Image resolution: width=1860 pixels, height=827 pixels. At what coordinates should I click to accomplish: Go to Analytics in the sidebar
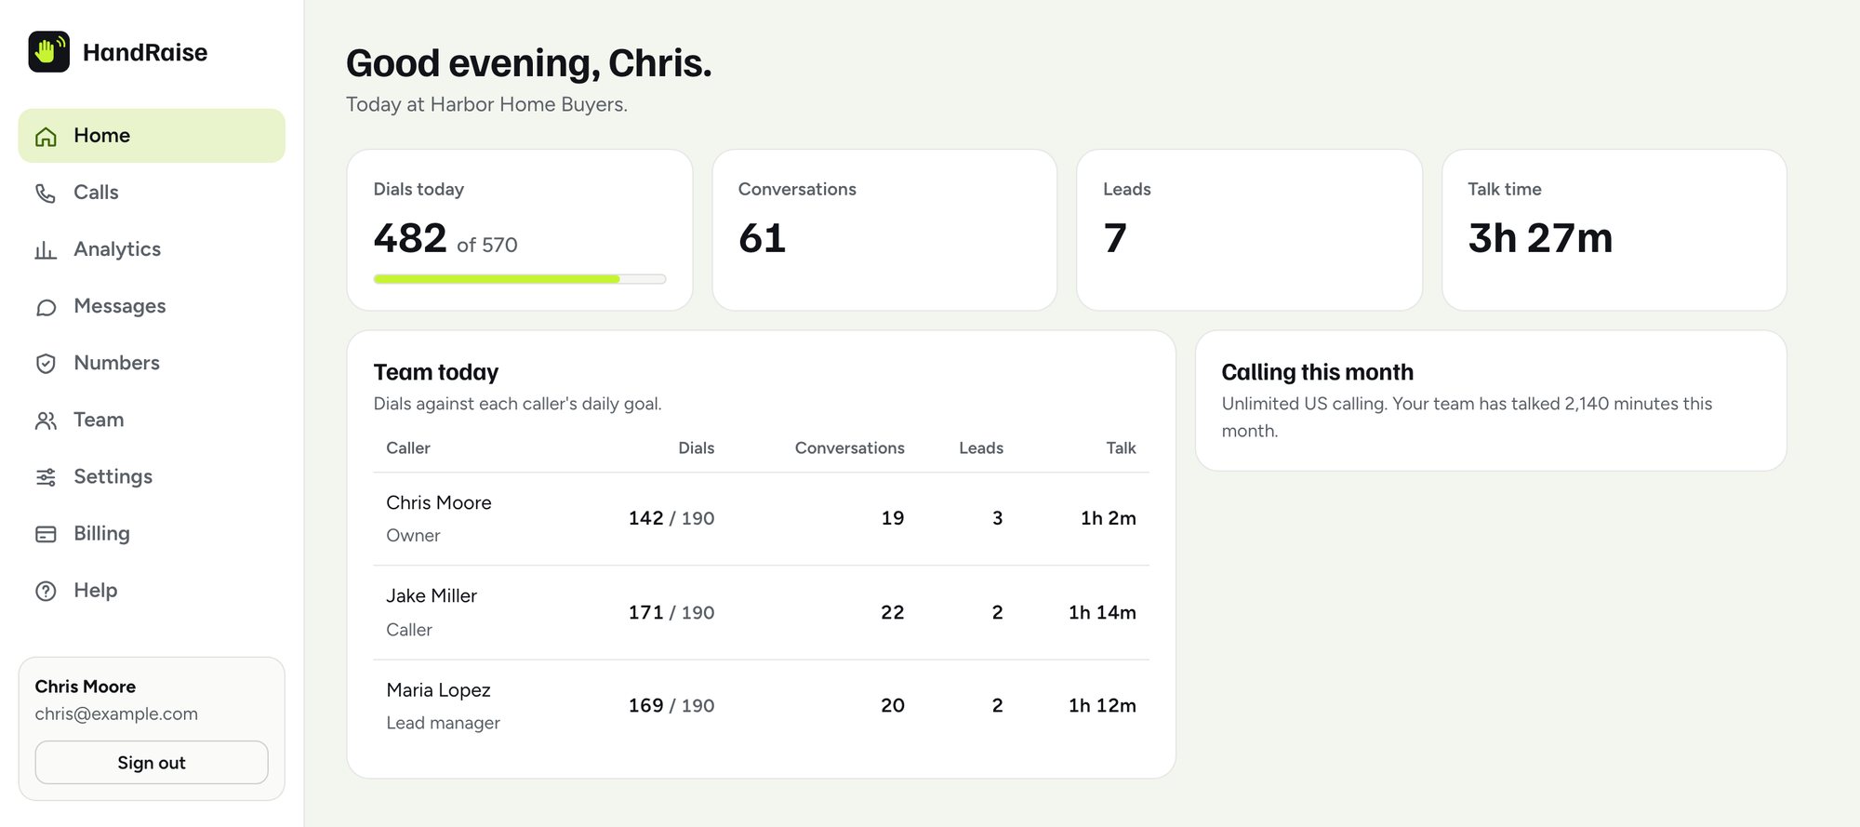pos(152,249)
